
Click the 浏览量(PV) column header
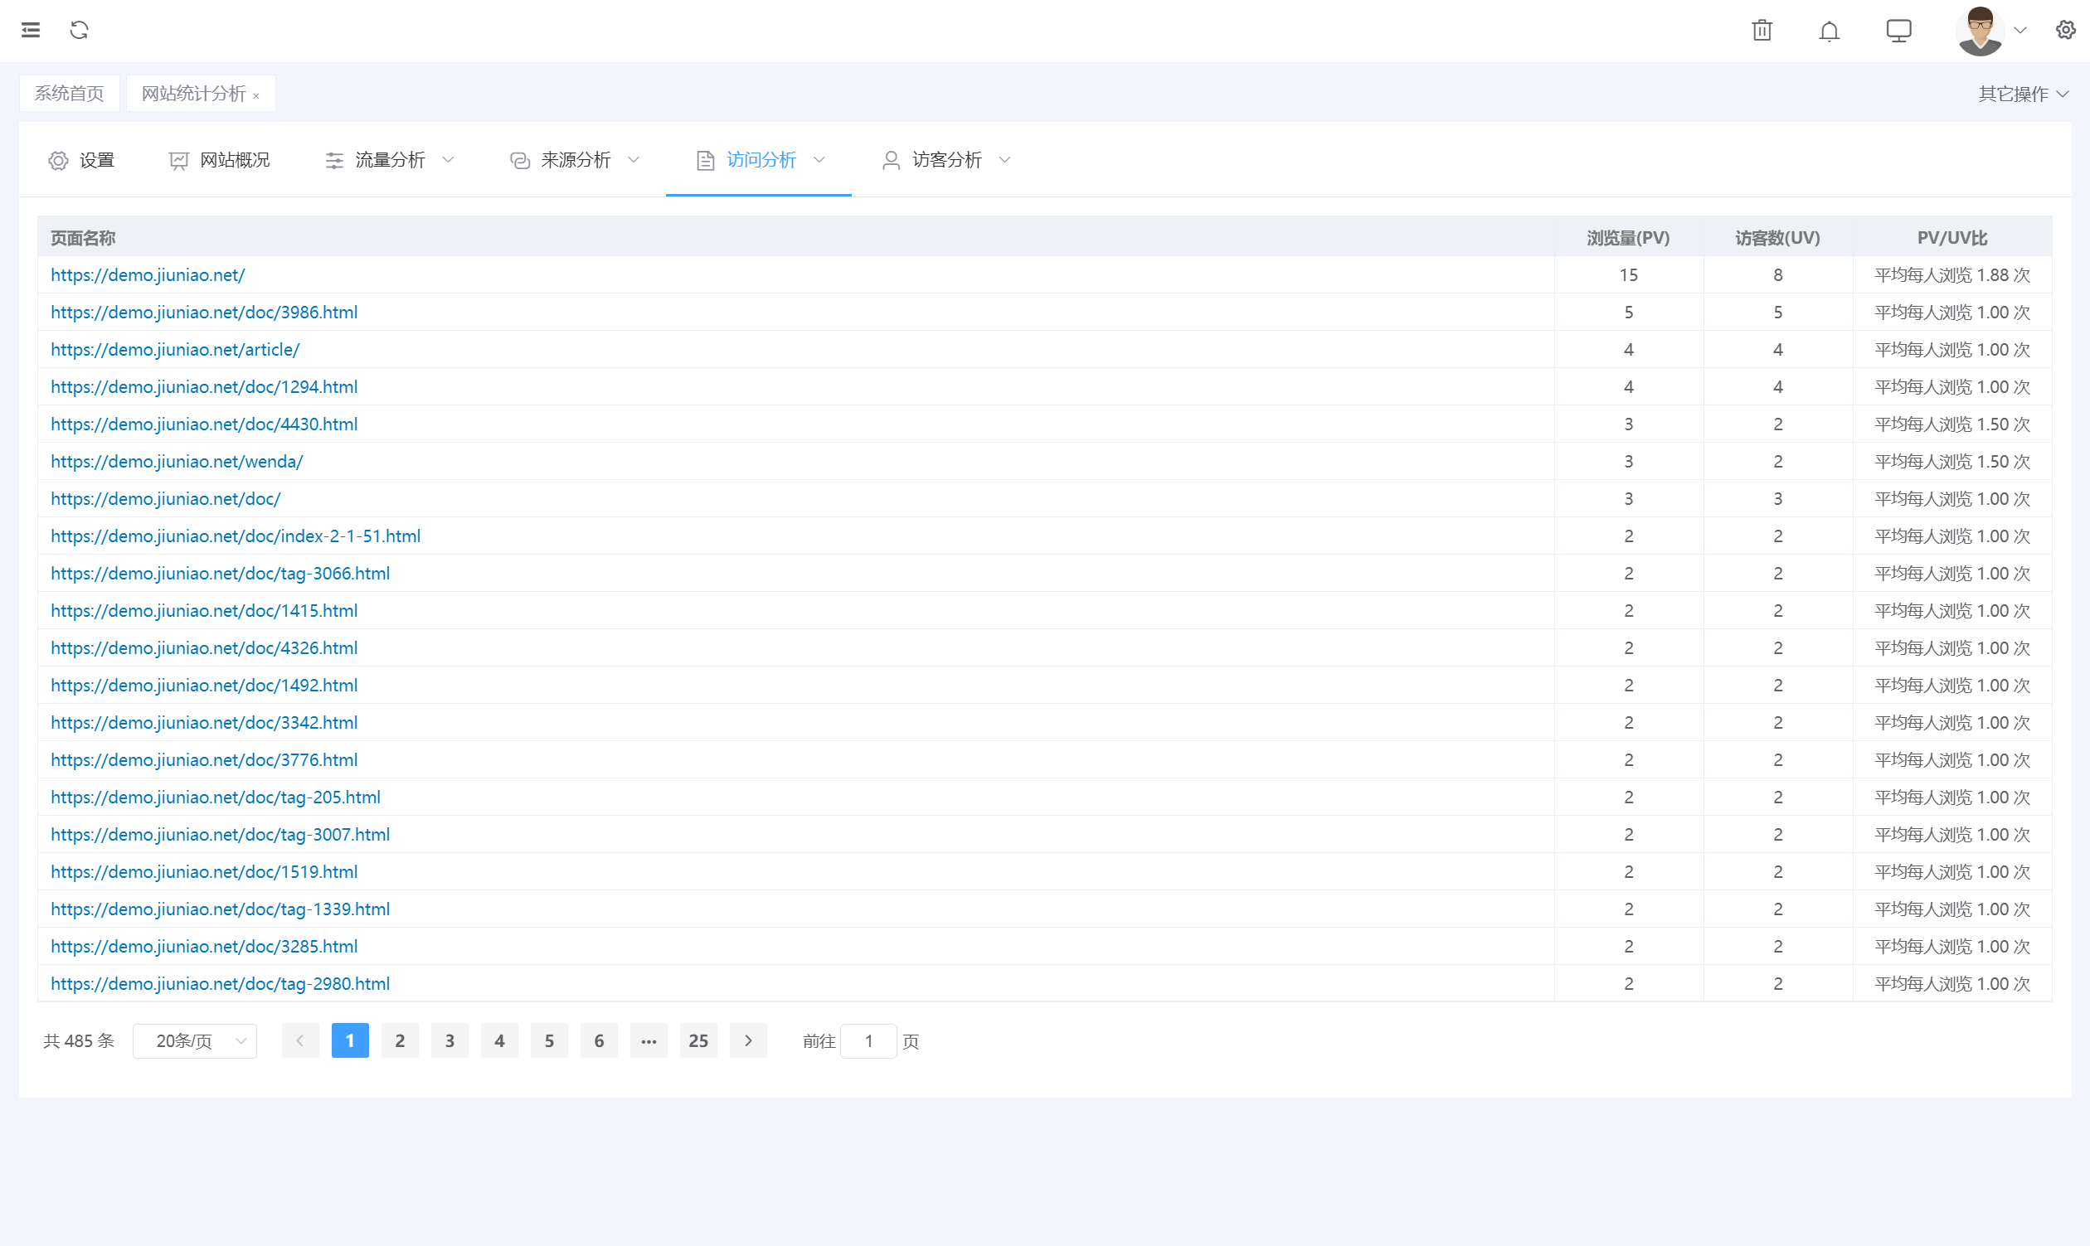click(1628, 238)
